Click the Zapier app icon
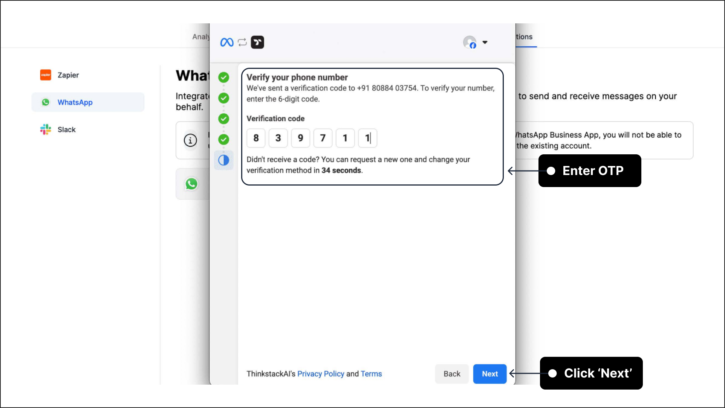725x408 pixels. [x=46, y=75]
